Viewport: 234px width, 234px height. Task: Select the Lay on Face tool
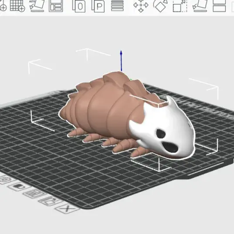pyautogui.click(x=200, y=6)
